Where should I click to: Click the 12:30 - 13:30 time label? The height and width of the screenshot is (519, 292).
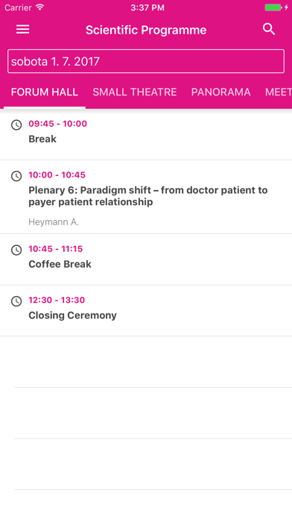point(57,300)
